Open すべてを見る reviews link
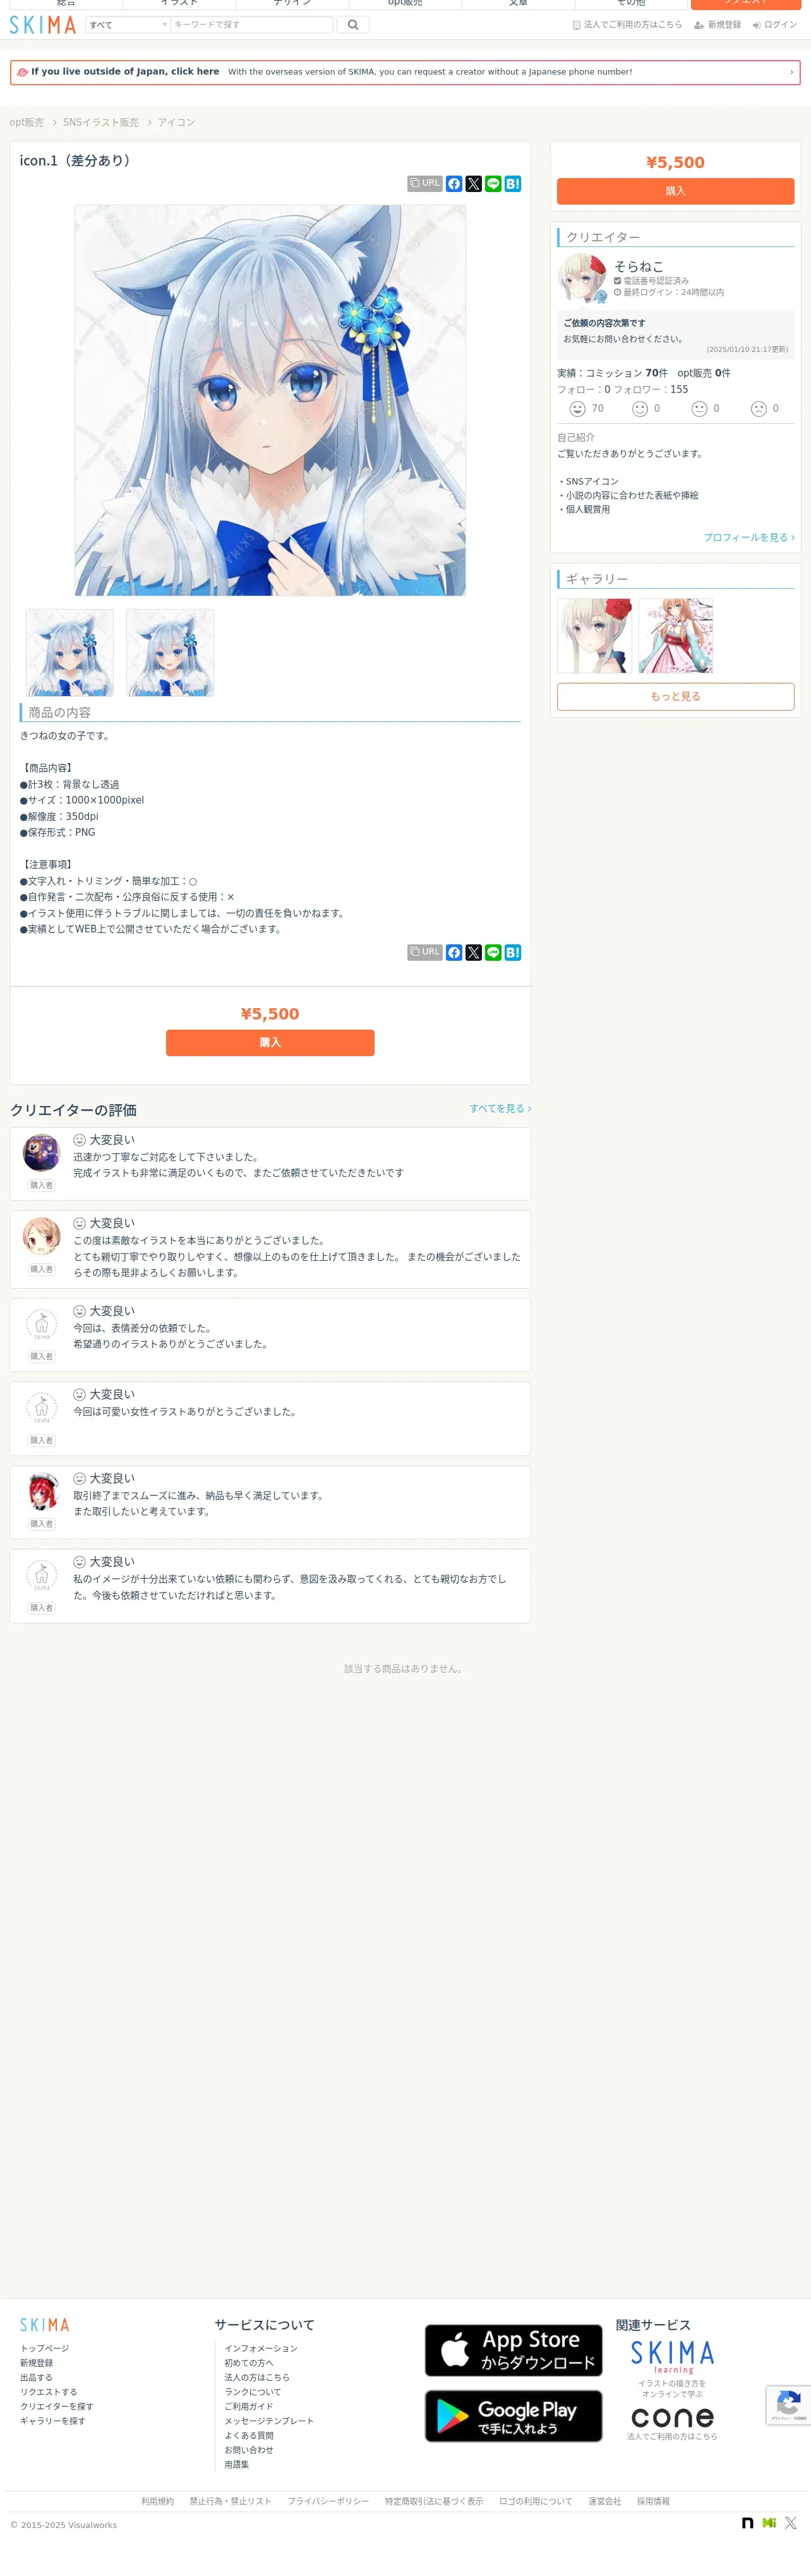The width and height of the screenshot is (811, 2576). click(x=500, y=1109)
